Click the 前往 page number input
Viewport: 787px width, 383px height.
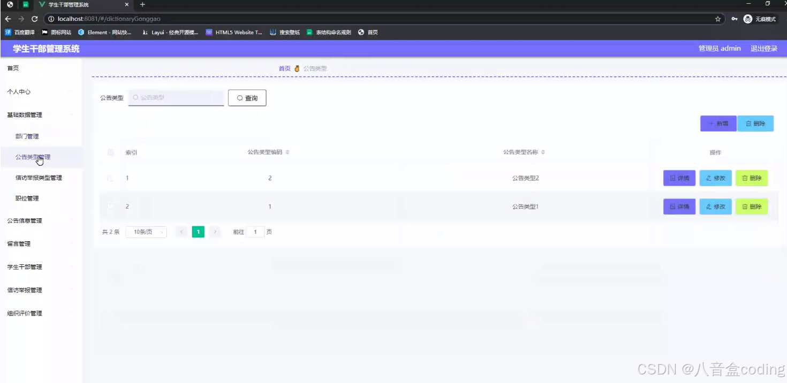(255, 232)
